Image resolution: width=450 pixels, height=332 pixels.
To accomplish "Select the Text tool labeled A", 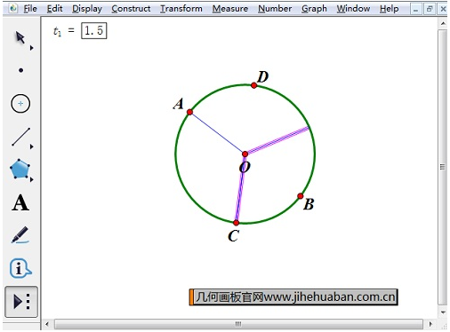I will (20, 203).
